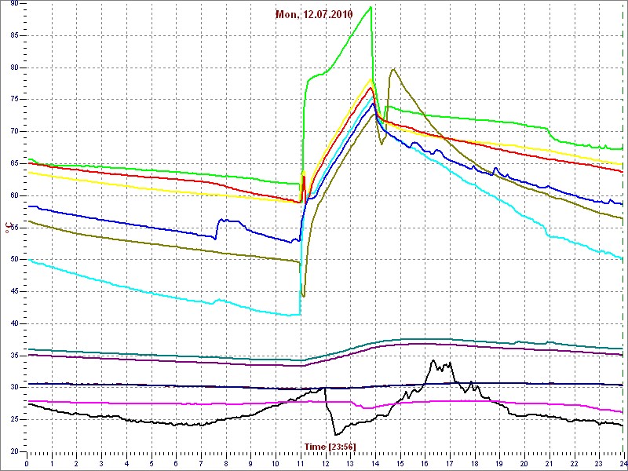The image size is (628, 471).
Task: Click the "90" temperature axis label
Action: [14, 4]
